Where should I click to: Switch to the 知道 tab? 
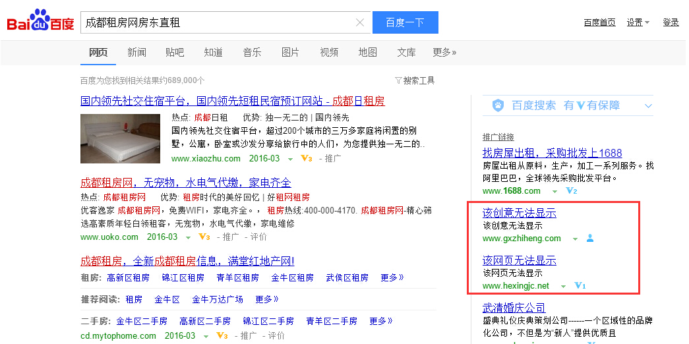tap(213, 52)
